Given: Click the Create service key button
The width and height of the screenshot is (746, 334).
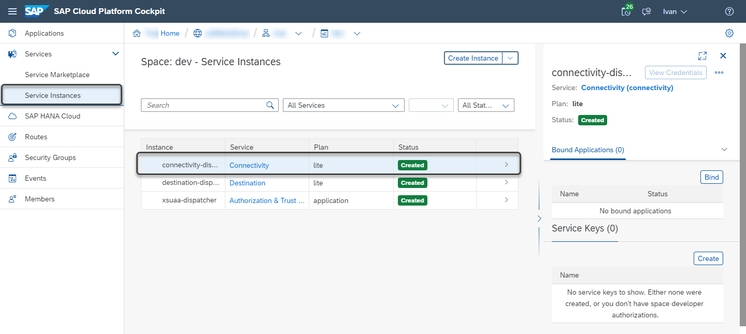Looking at the screenshot, I should [x=708, y=258].
